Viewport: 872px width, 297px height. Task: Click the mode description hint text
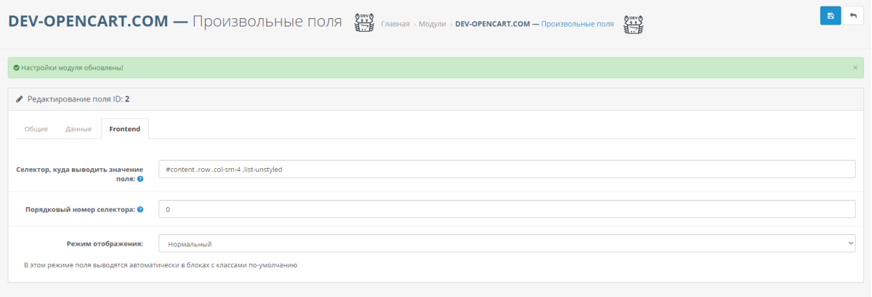161,265
